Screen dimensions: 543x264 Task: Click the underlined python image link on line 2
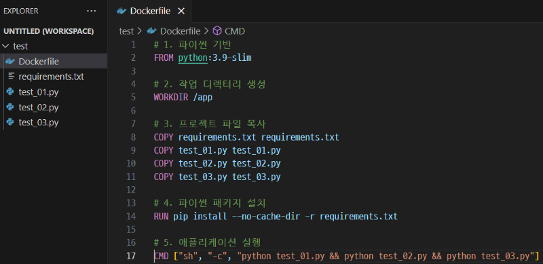pos(193,58)
